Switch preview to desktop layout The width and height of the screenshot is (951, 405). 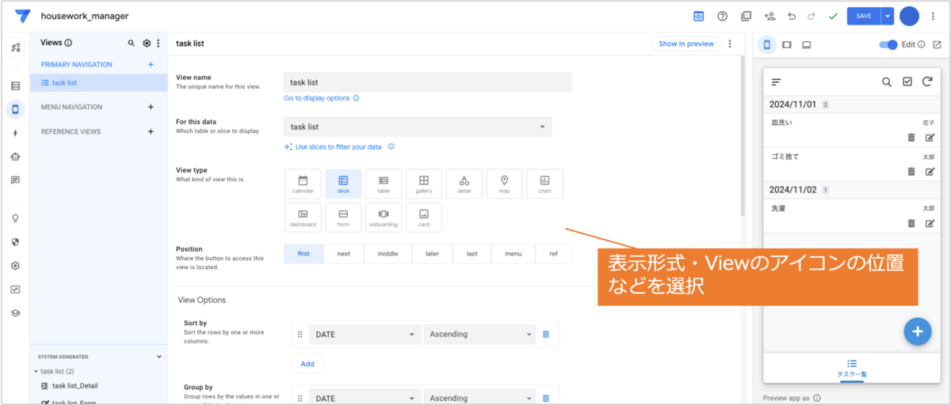(x=807, y=44)
